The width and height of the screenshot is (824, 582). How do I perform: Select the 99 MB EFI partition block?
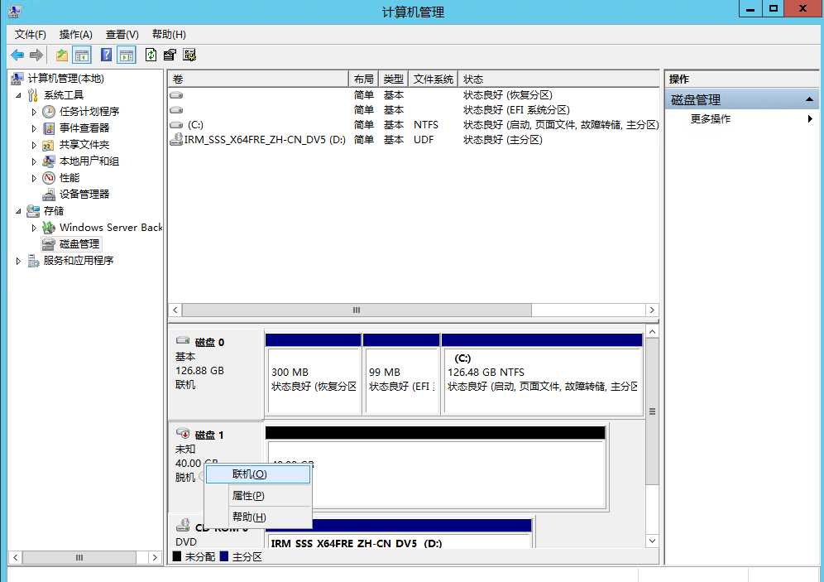click(x=401, y=374)
